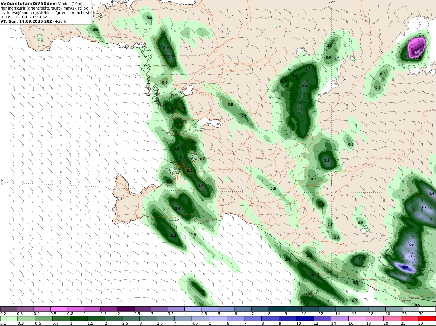The height and width of the screenshot is (326, 436).
Task: Click the near-white snow legend swatch at 25
Action: click(410, 309)
